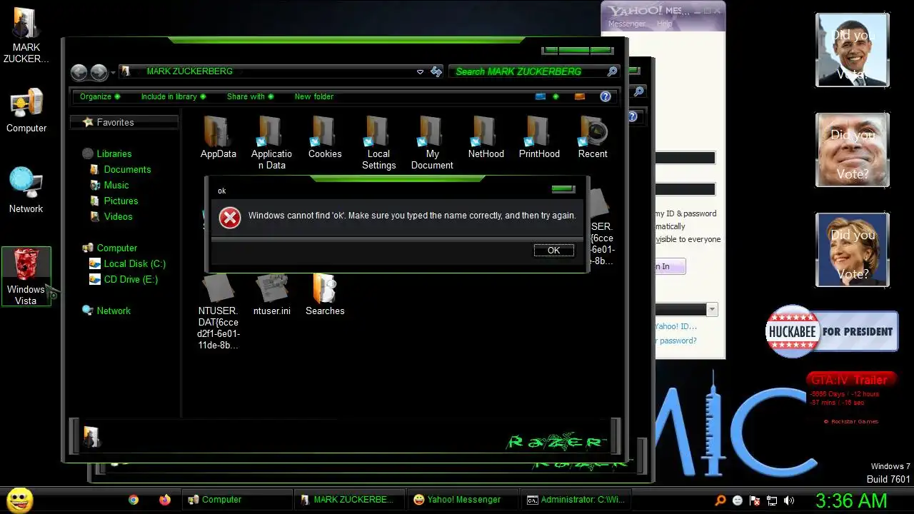Launch Google Chrome from the taskbar
Screen dimensions: 914x514
point(134,500)
